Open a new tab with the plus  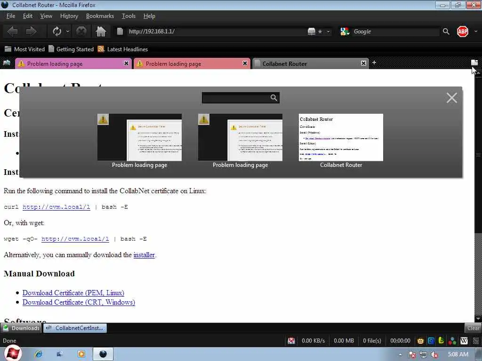[374, 63]
